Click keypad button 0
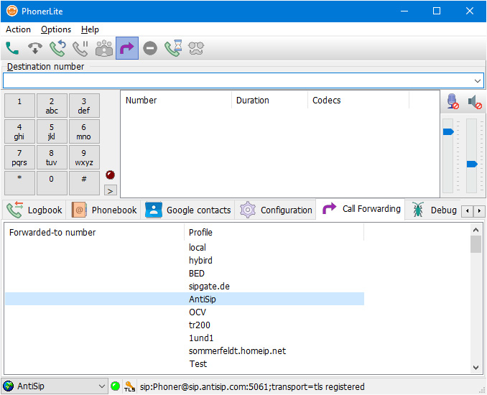This screenshot has width=487, height=395. [52, 183]
